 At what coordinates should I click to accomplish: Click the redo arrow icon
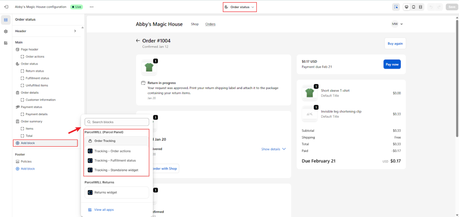[438, 7]
